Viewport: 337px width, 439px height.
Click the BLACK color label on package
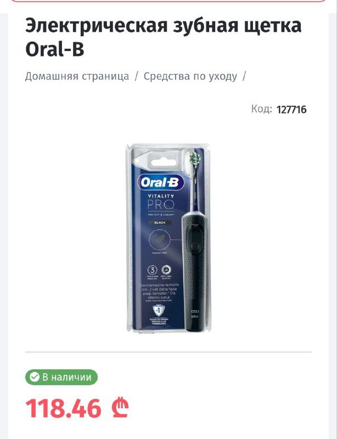(160, 223)
